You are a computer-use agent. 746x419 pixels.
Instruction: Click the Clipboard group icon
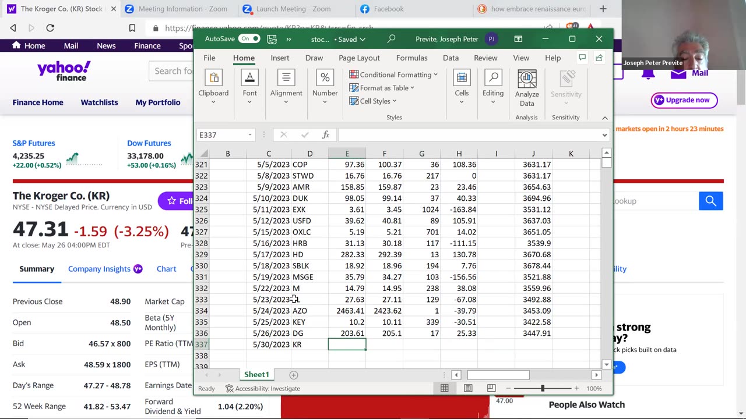click(x=213, y=77)
